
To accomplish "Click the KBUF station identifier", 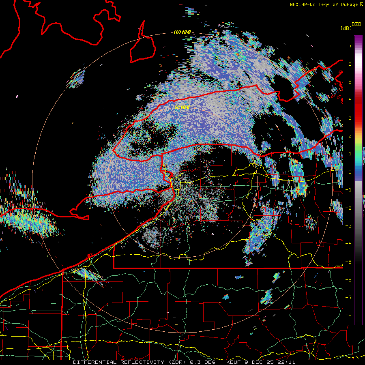I will click(x=234, y=362).
